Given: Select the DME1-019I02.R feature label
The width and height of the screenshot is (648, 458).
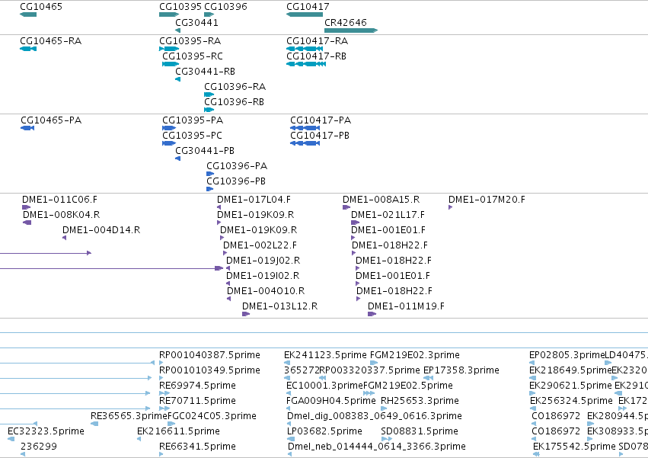Looking at the screenshot, I should pos(263,276).
